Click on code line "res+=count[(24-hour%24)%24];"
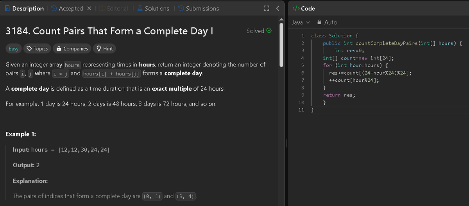 pos(370,73)
